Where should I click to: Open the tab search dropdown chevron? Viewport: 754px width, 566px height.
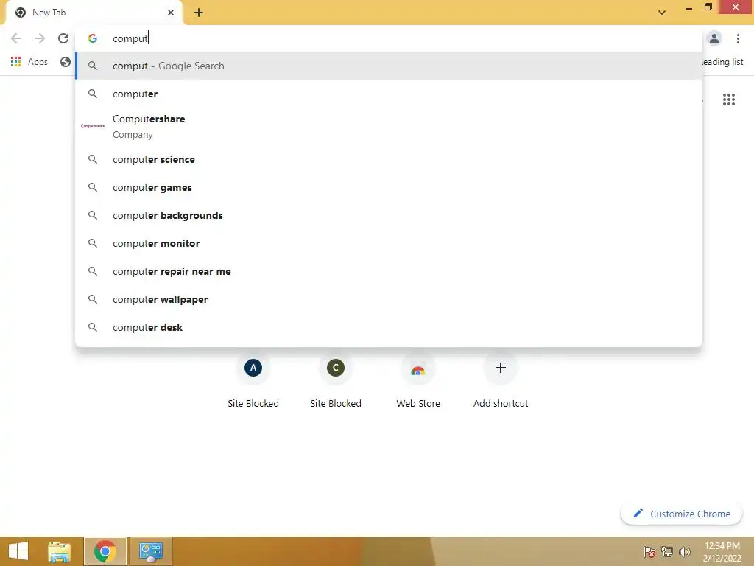click(662, 13)
